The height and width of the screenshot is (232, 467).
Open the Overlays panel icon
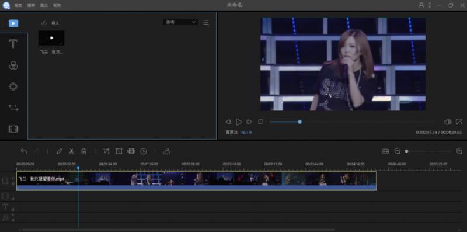[x=13, y=86]
